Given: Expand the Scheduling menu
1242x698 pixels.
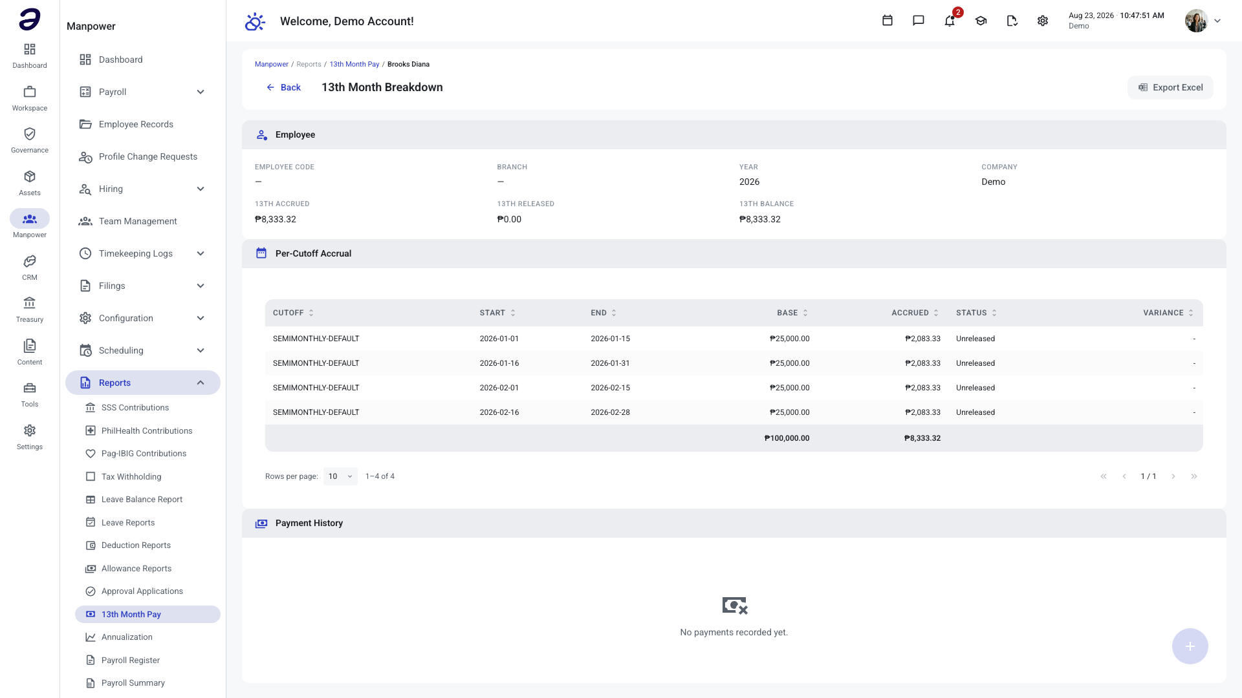Looking at the screenshot, I should click(143, 350).
